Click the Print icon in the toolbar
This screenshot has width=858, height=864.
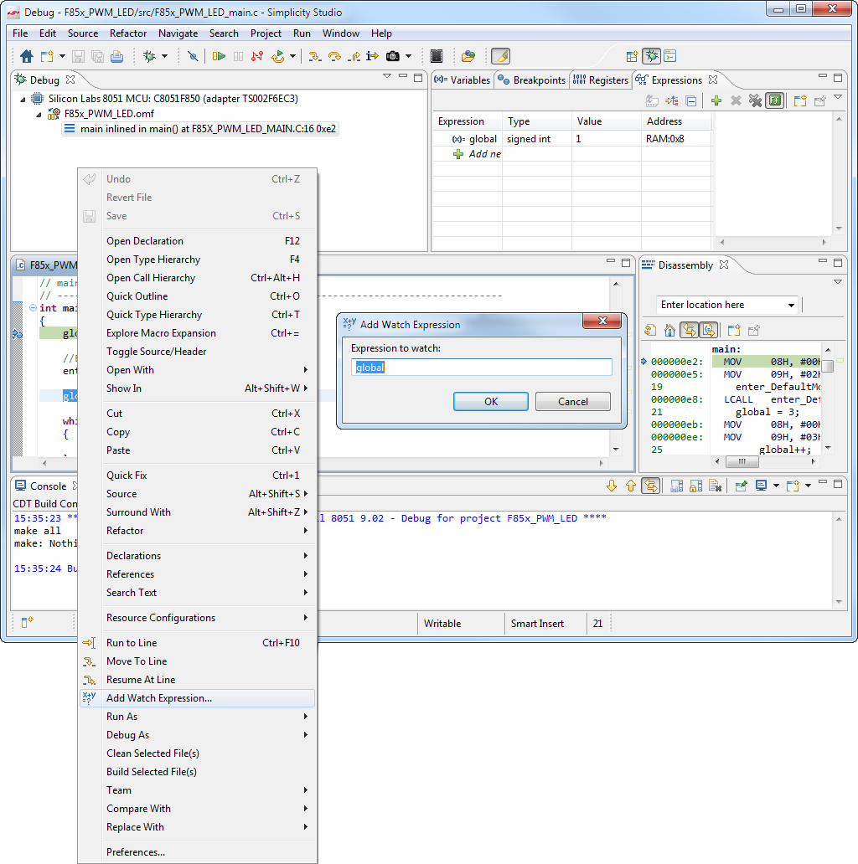point(116,56)
